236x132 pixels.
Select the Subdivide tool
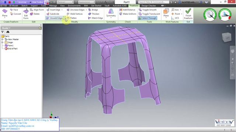[x=53, y=14]
